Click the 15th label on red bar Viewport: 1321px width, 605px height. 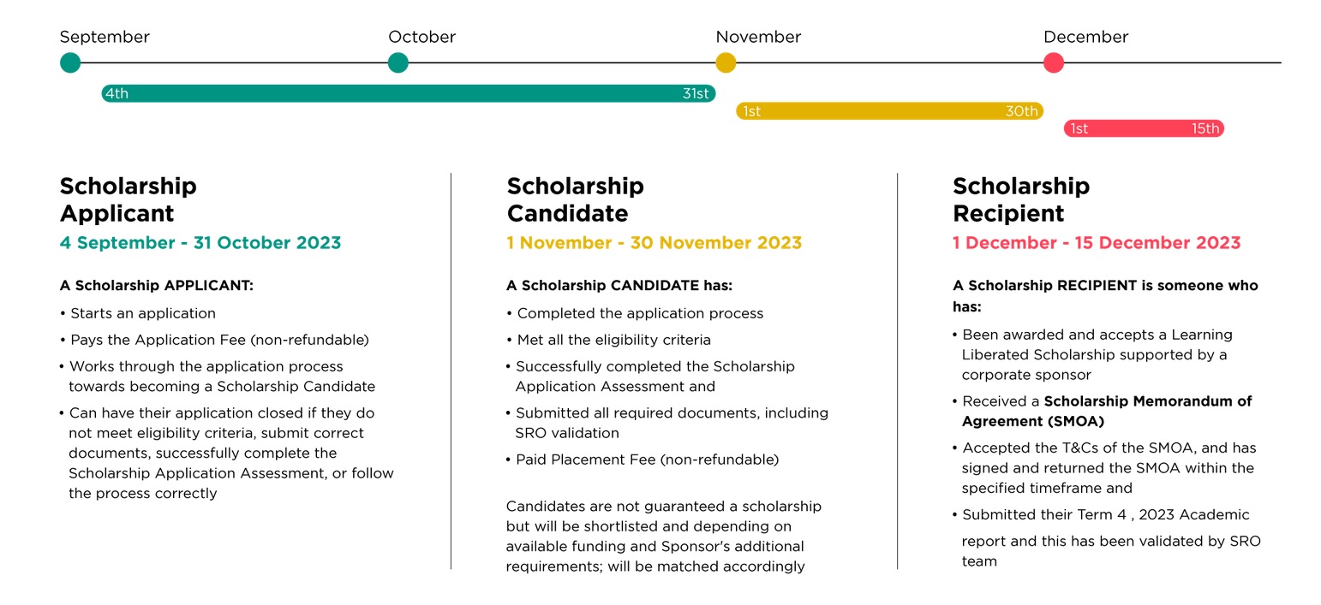[x=1204, y=128]
